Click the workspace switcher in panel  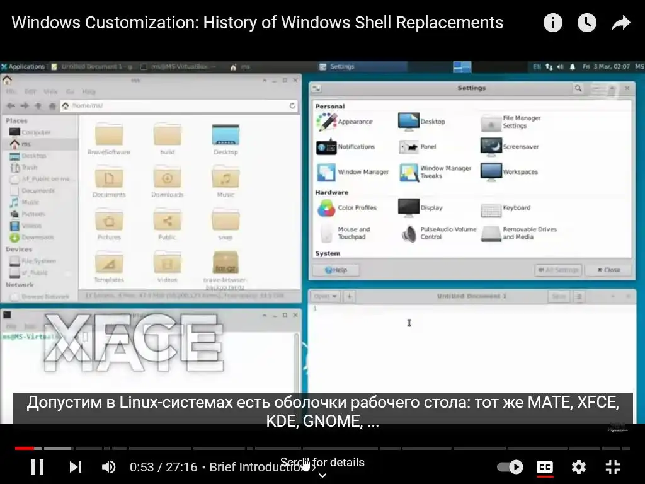[x=462, y=67]
